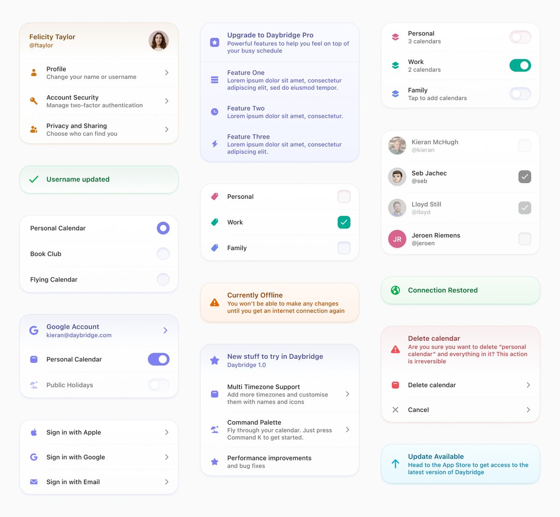Click the Delete calendar row label

(x=432, y=385)
